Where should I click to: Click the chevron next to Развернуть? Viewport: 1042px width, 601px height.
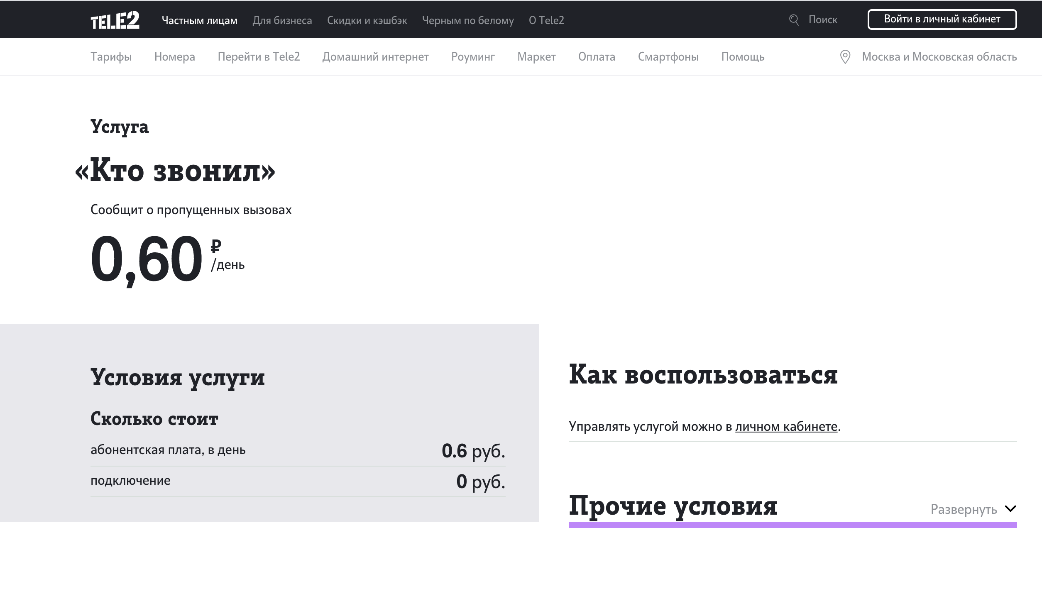click(x=1010, y=508)
